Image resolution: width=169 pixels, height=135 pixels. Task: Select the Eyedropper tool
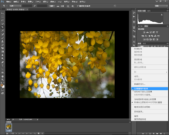point(2,31)
